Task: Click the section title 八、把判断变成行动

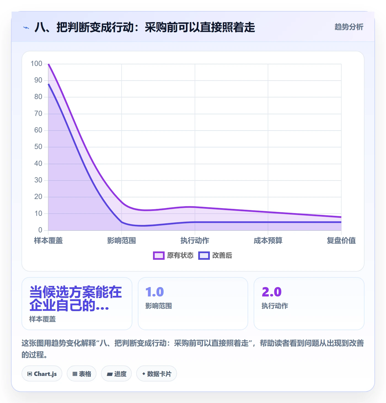Action: (145, 27)
